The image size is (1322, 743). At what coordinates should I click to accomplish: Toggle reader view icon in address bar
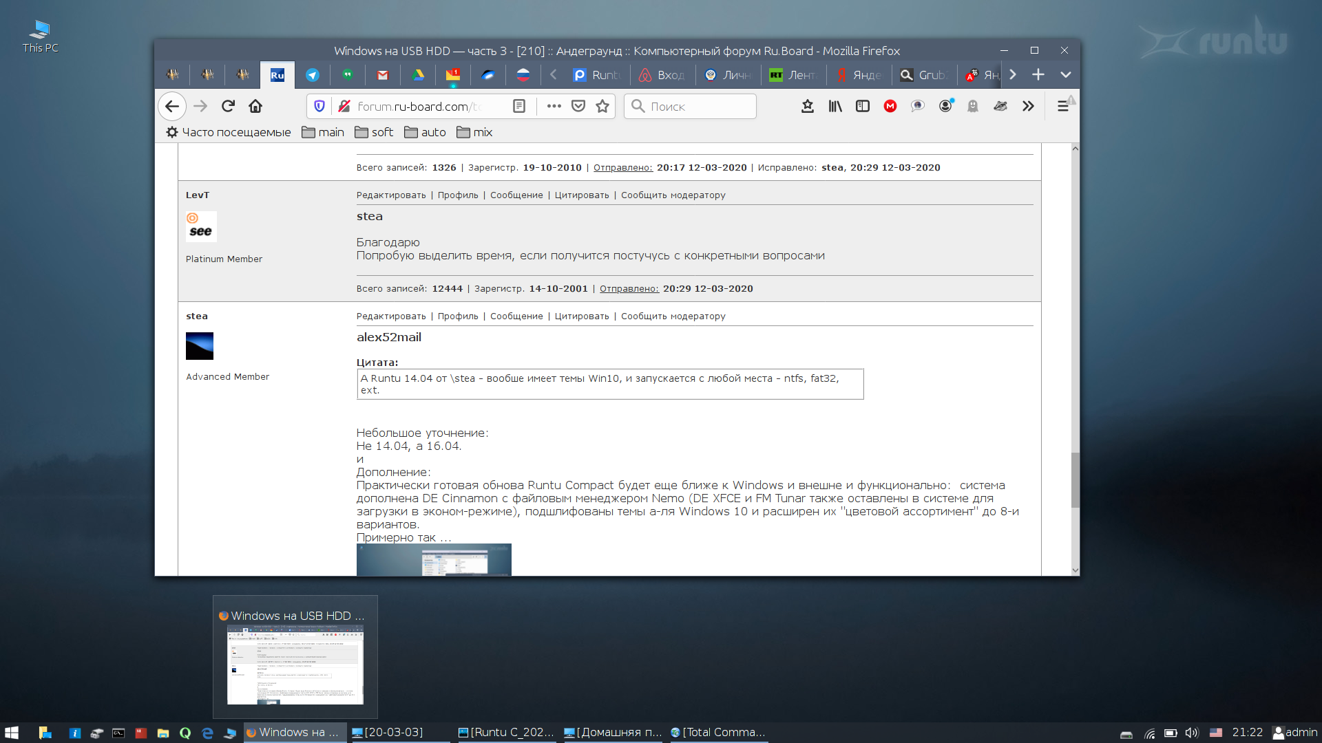(x=519, y=106)
